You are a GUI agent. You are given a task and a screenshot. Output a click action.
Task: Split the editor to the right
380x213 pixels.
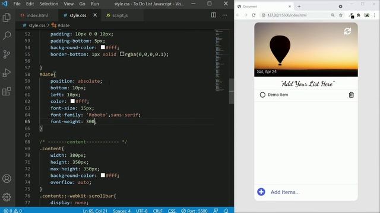pyautogui.click(x=214, y=15)
